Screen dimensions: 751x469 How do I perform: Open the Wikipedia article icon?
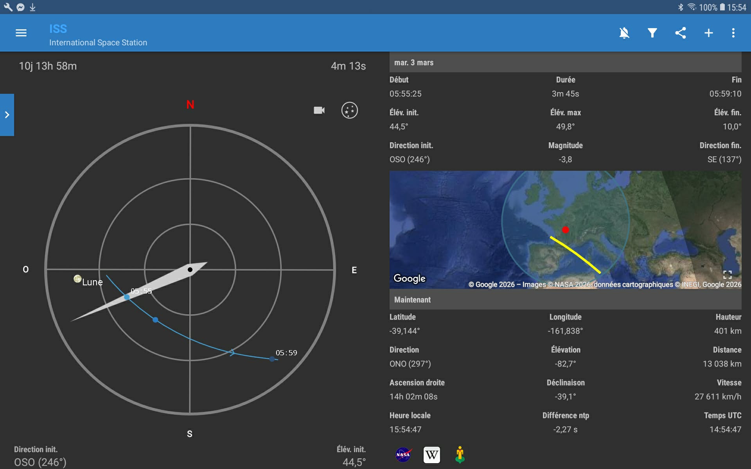click(431, 455)
